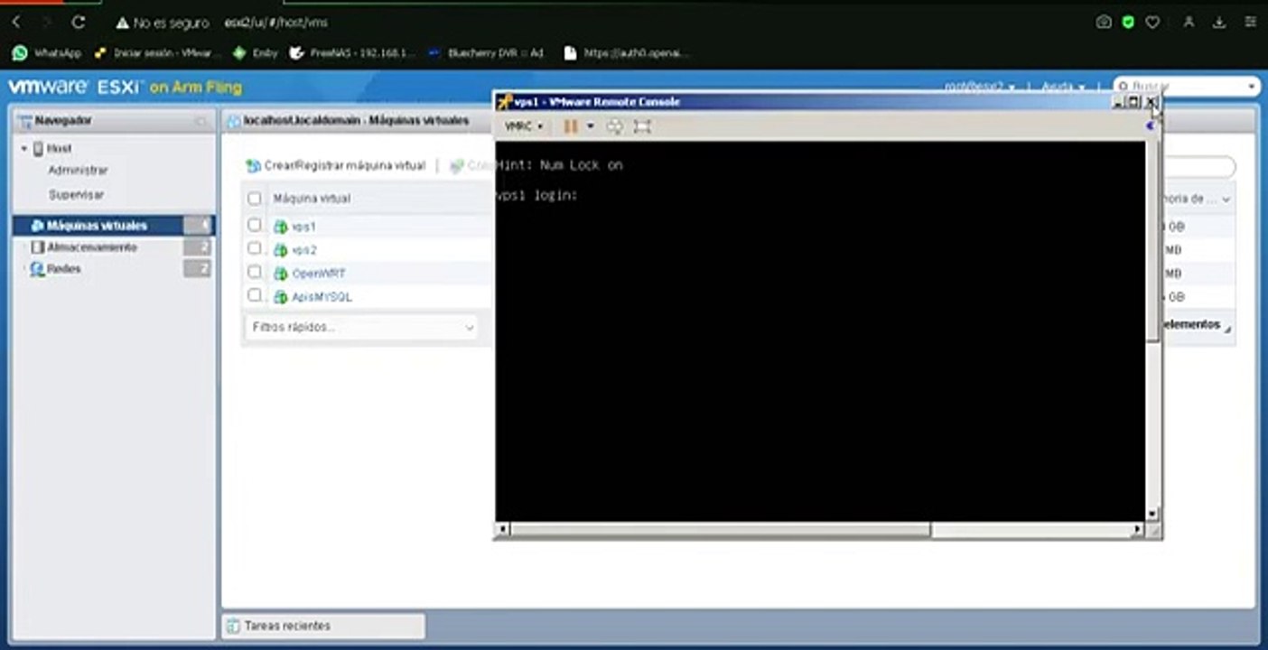Open the dropdown arrow beside the pause button
This screenshot has height=650, width=1268.
coord(590,126)
